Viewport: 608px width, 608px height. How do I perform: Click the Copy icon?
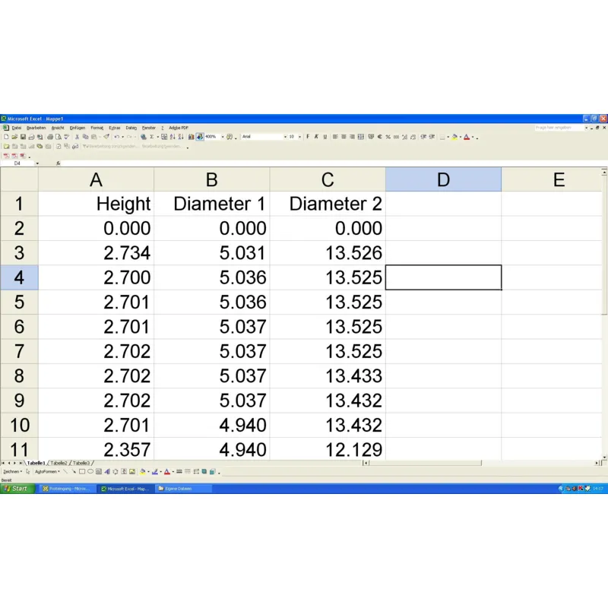coord(85,137)
